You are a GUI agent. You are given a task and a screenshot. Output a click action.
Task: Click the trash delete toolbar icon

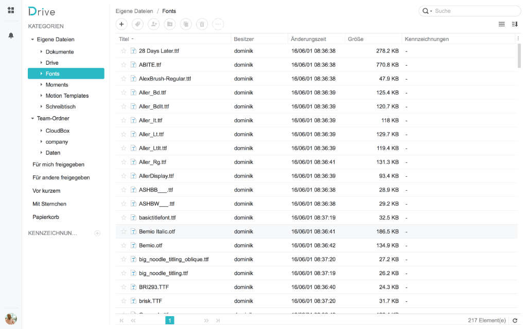pyautogui.click(x=202, y=24)
